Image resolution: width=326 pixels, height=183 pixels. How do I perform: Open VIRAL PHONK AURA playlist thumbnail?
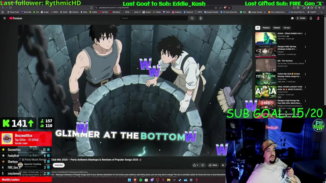[266, 91]
